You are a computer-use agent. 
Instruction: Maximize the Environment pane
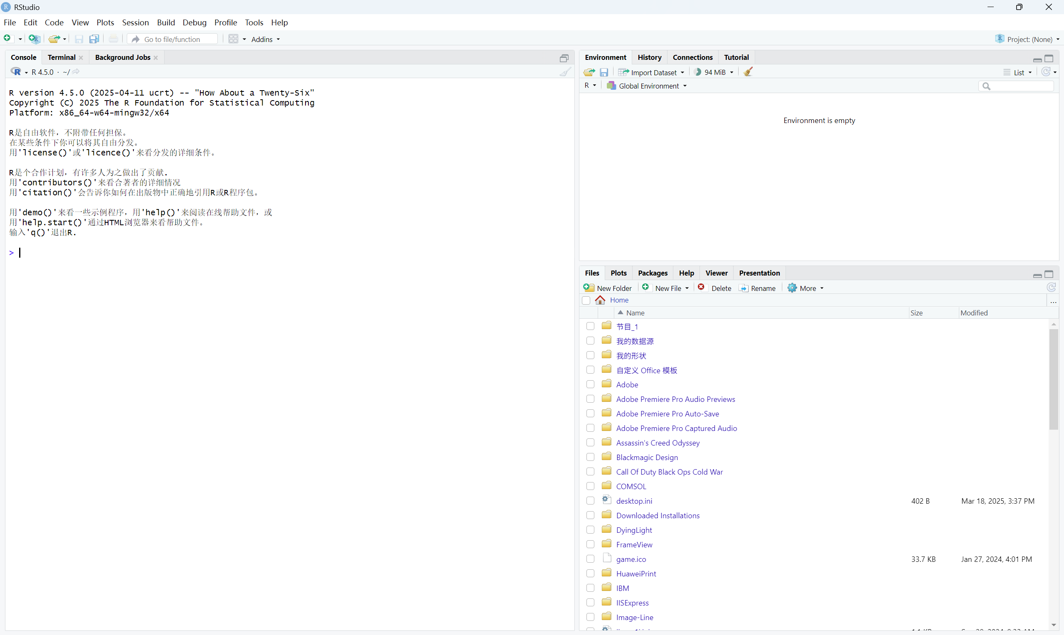1049,58
